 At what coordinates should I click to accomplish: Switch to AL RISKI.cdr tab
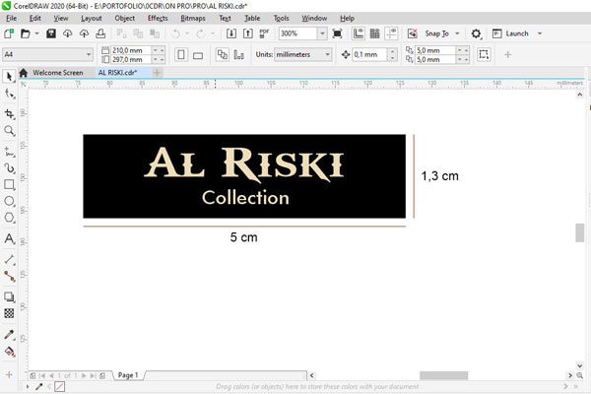click(117, 73)
